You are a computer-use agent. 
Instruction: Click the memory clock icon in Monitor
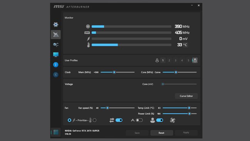coord(87,33)
